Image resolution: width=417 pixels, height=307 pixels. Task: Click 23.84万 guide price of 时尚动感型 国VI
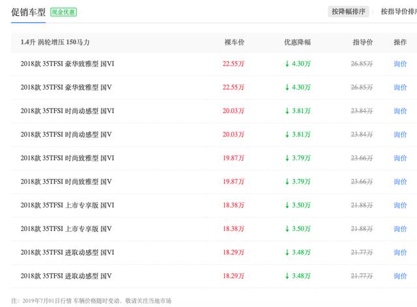pos(362,111)
